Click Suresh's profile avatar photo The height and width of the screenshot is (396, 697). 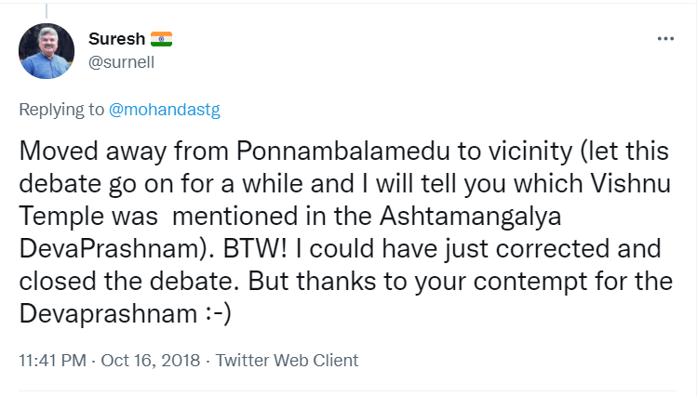[47, 50]
